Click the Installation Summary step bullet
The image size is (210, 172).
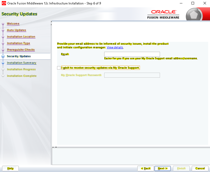point(3,63)
